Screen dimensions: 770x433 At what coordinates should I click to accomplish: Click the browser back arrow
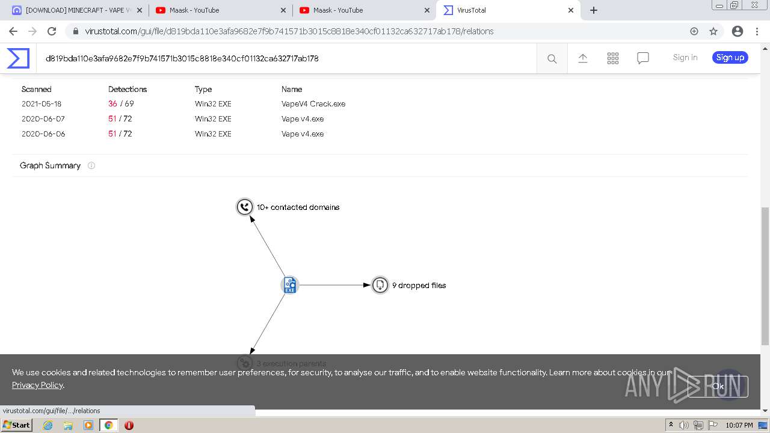[13, 31]
